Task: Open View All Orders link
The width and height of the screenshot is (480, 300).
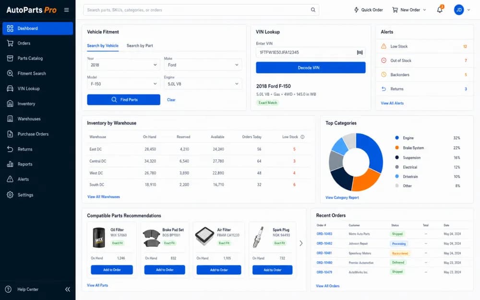Action: pos(327,286)
